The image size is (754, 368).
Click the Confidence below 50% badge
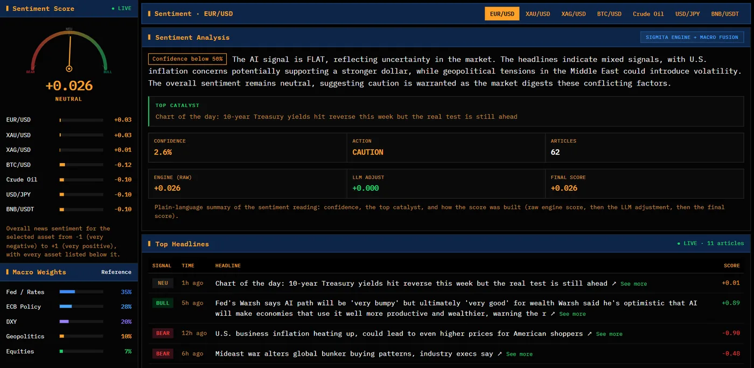click(187, 59)
